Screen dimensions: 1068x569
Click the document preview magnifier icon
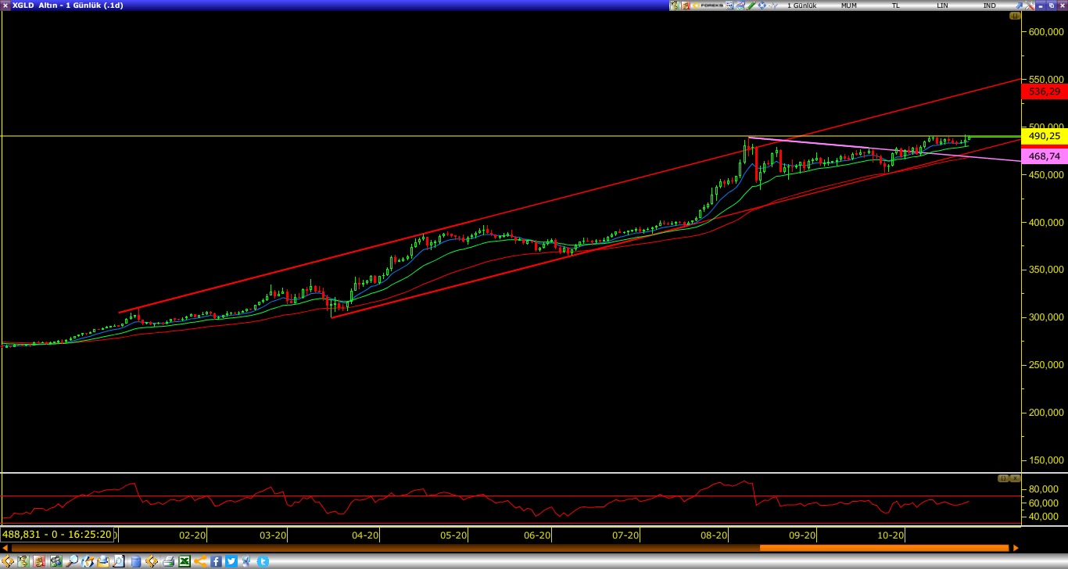click(x=118, y=561)
